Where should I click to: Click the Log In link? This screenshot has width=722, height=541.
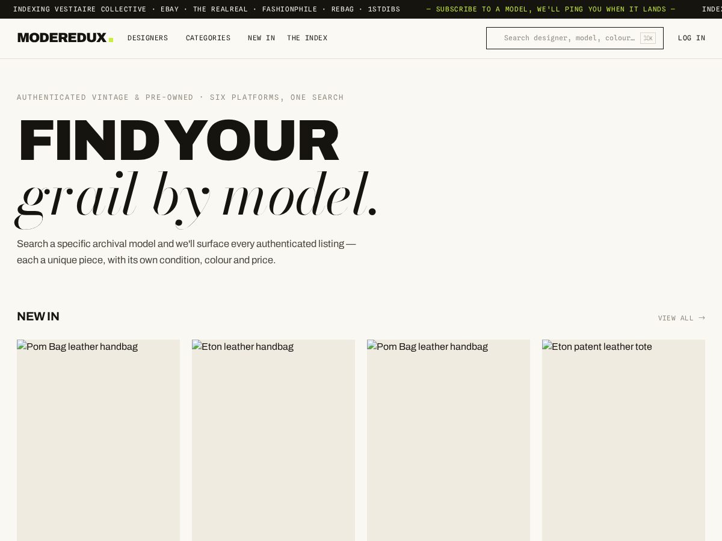coord(691,38)
